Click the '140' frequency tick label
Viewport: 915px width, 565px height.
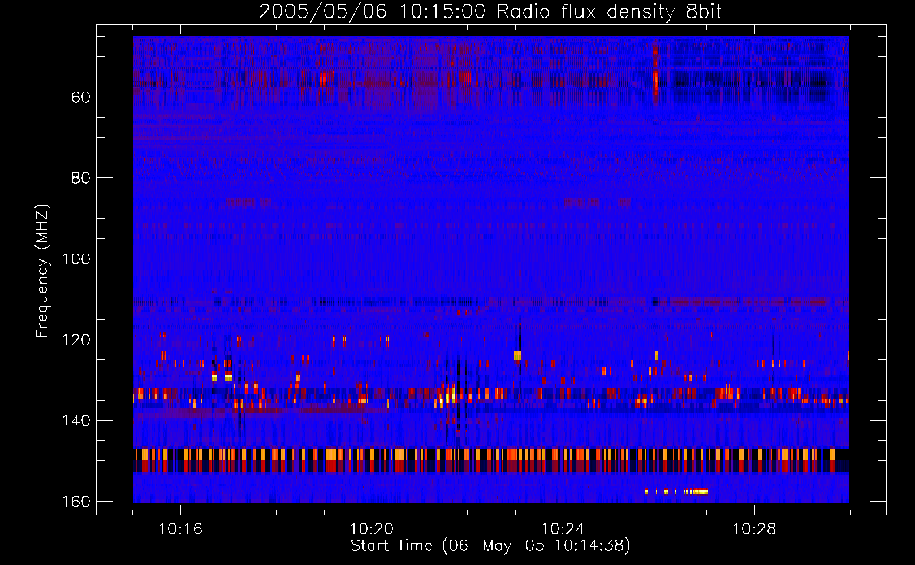(76, 421)
